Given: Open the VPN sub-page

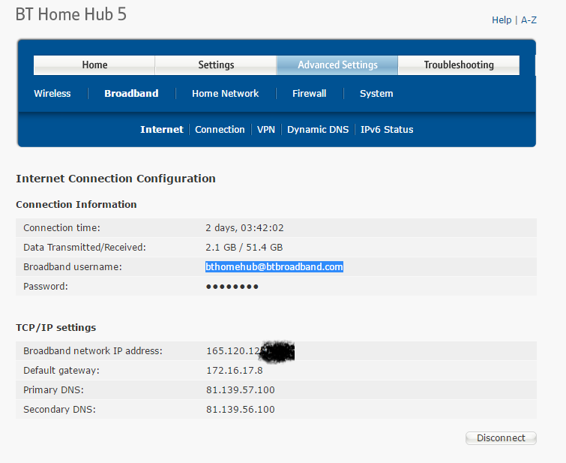Looking at the screenshot, I should pos(266,129).
